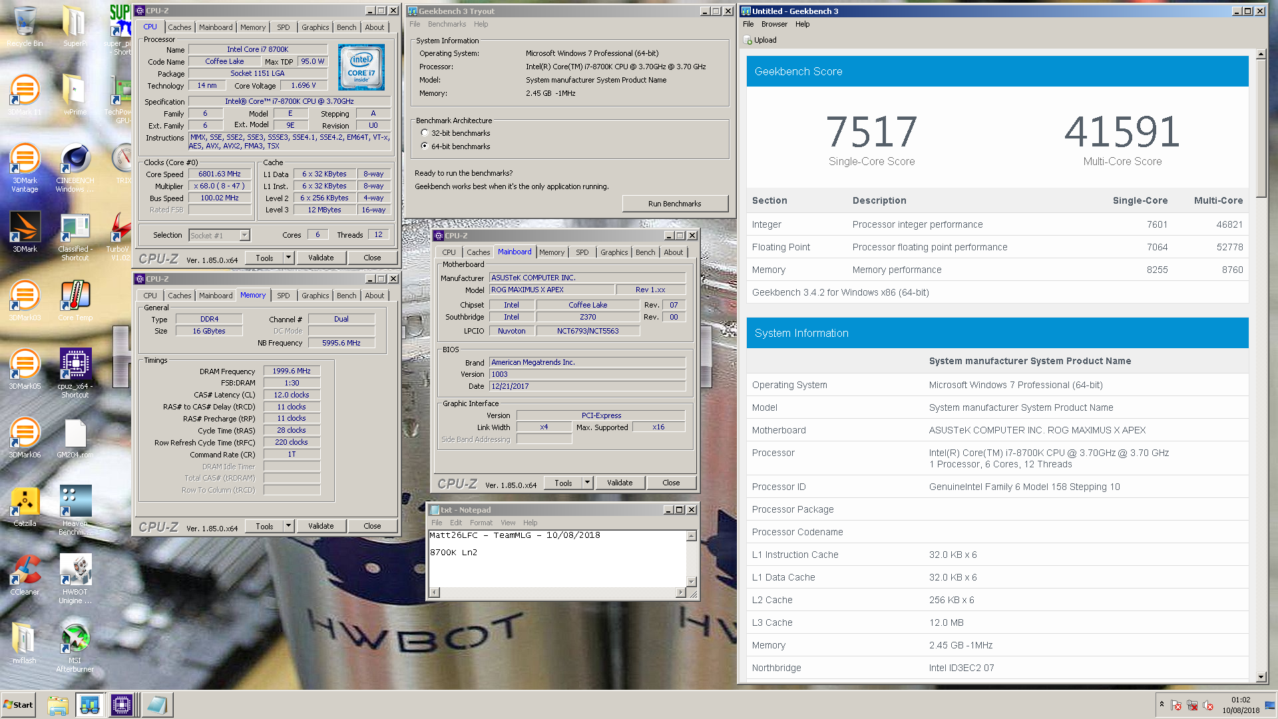Expand Tools dropdown arrow in CPU-Z Mainboard window
The width and height of the screenshot is (1278, 719).
(588, 483)
